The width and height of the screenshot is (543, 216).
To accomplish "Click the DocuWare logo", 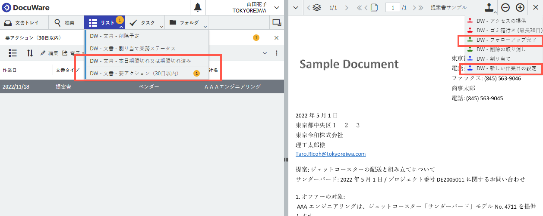I will [25, 7].
